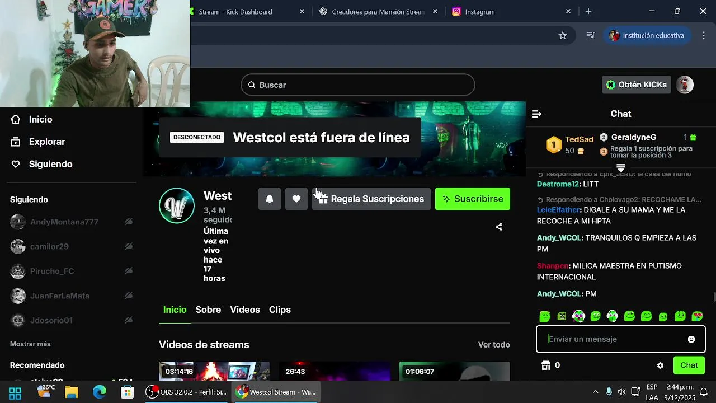
Task: Open user profile avatar menu
Action: 685,85
